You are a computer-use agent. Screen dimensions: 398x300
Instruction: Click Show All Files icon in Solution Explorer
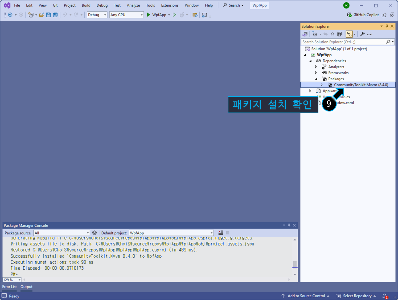coord(339,34)
